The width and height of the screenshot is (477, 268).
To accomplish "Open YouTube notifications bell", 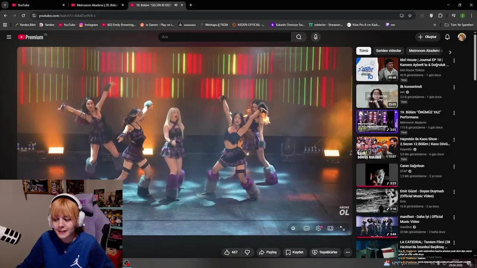I will point(448,37).
